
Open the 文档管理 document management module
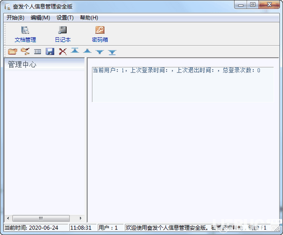click(x=25, y=34)
